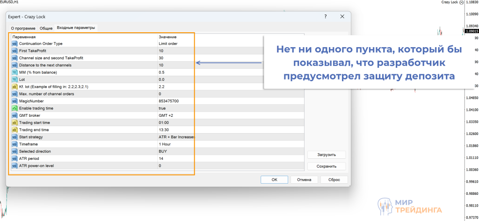Select the Distance to the next channels label
The width and height of the screenshot is (479, 221).
pos(45,65)
